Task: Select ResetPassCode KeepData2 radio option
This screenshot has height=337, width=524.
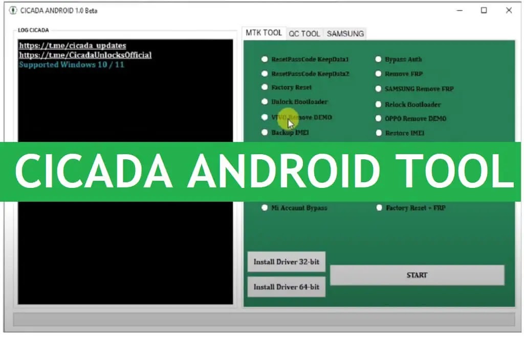Action: (x=265, y=74)
